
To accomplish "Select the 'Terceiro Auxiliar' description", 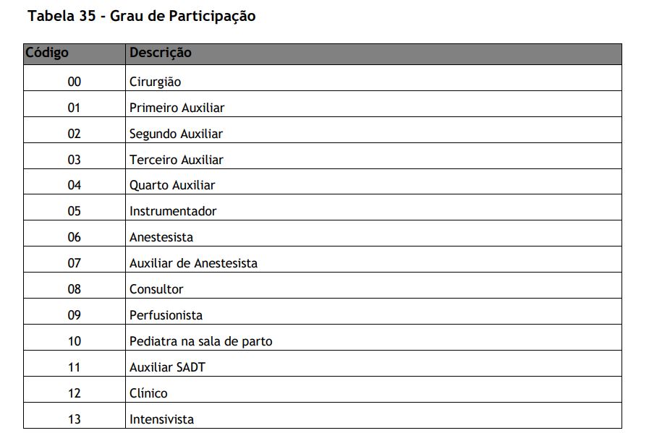I will tap(176, 160).
